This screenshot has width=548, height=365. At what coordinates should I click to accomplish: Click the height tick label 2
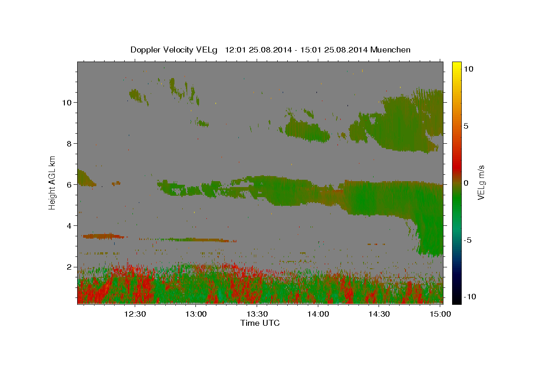tap(68, 266)
